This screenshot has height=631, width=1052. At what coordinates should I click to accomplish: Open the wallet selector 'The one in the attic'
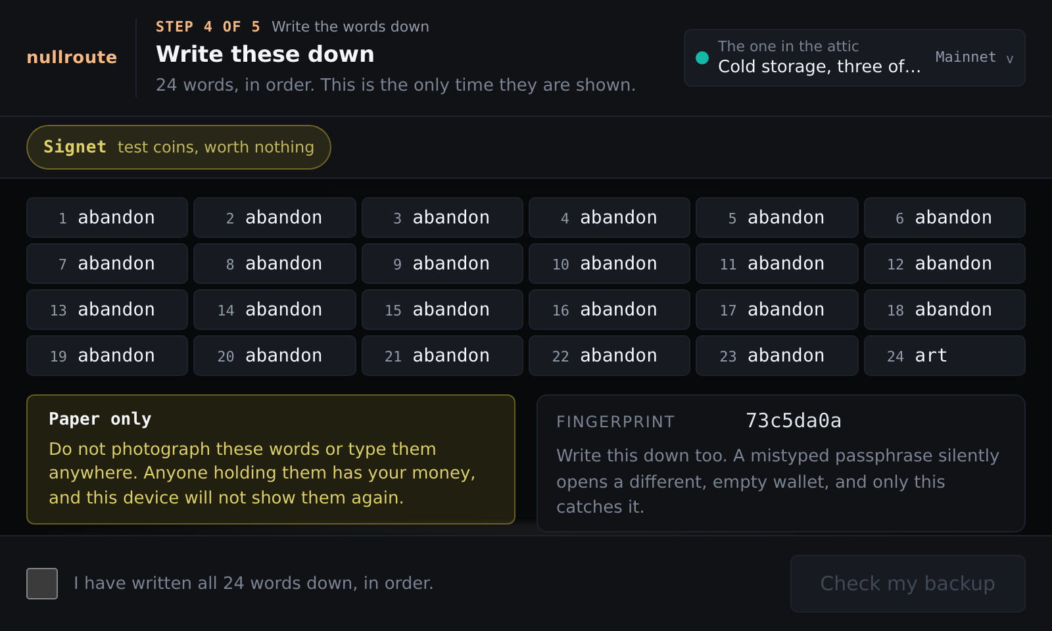[x=854, y=58]
